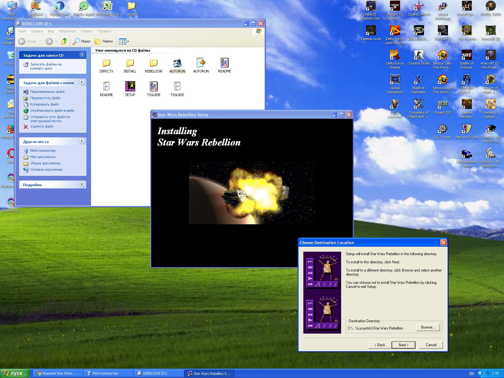Open Microsoft Excel desktop shortcut
The image size is (504, 378).
[107, 7]
